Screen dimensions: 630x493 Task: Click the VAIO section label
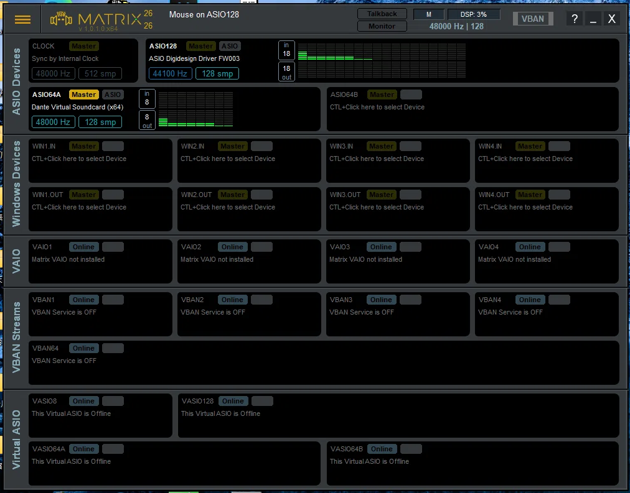(x=16, y=261)
